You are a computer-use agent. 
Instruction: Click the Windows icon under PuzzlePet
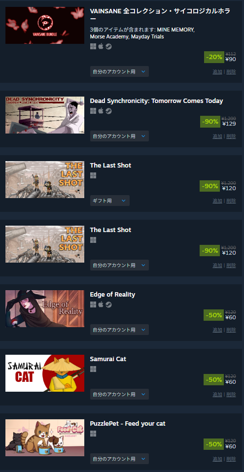pos(93,434)
